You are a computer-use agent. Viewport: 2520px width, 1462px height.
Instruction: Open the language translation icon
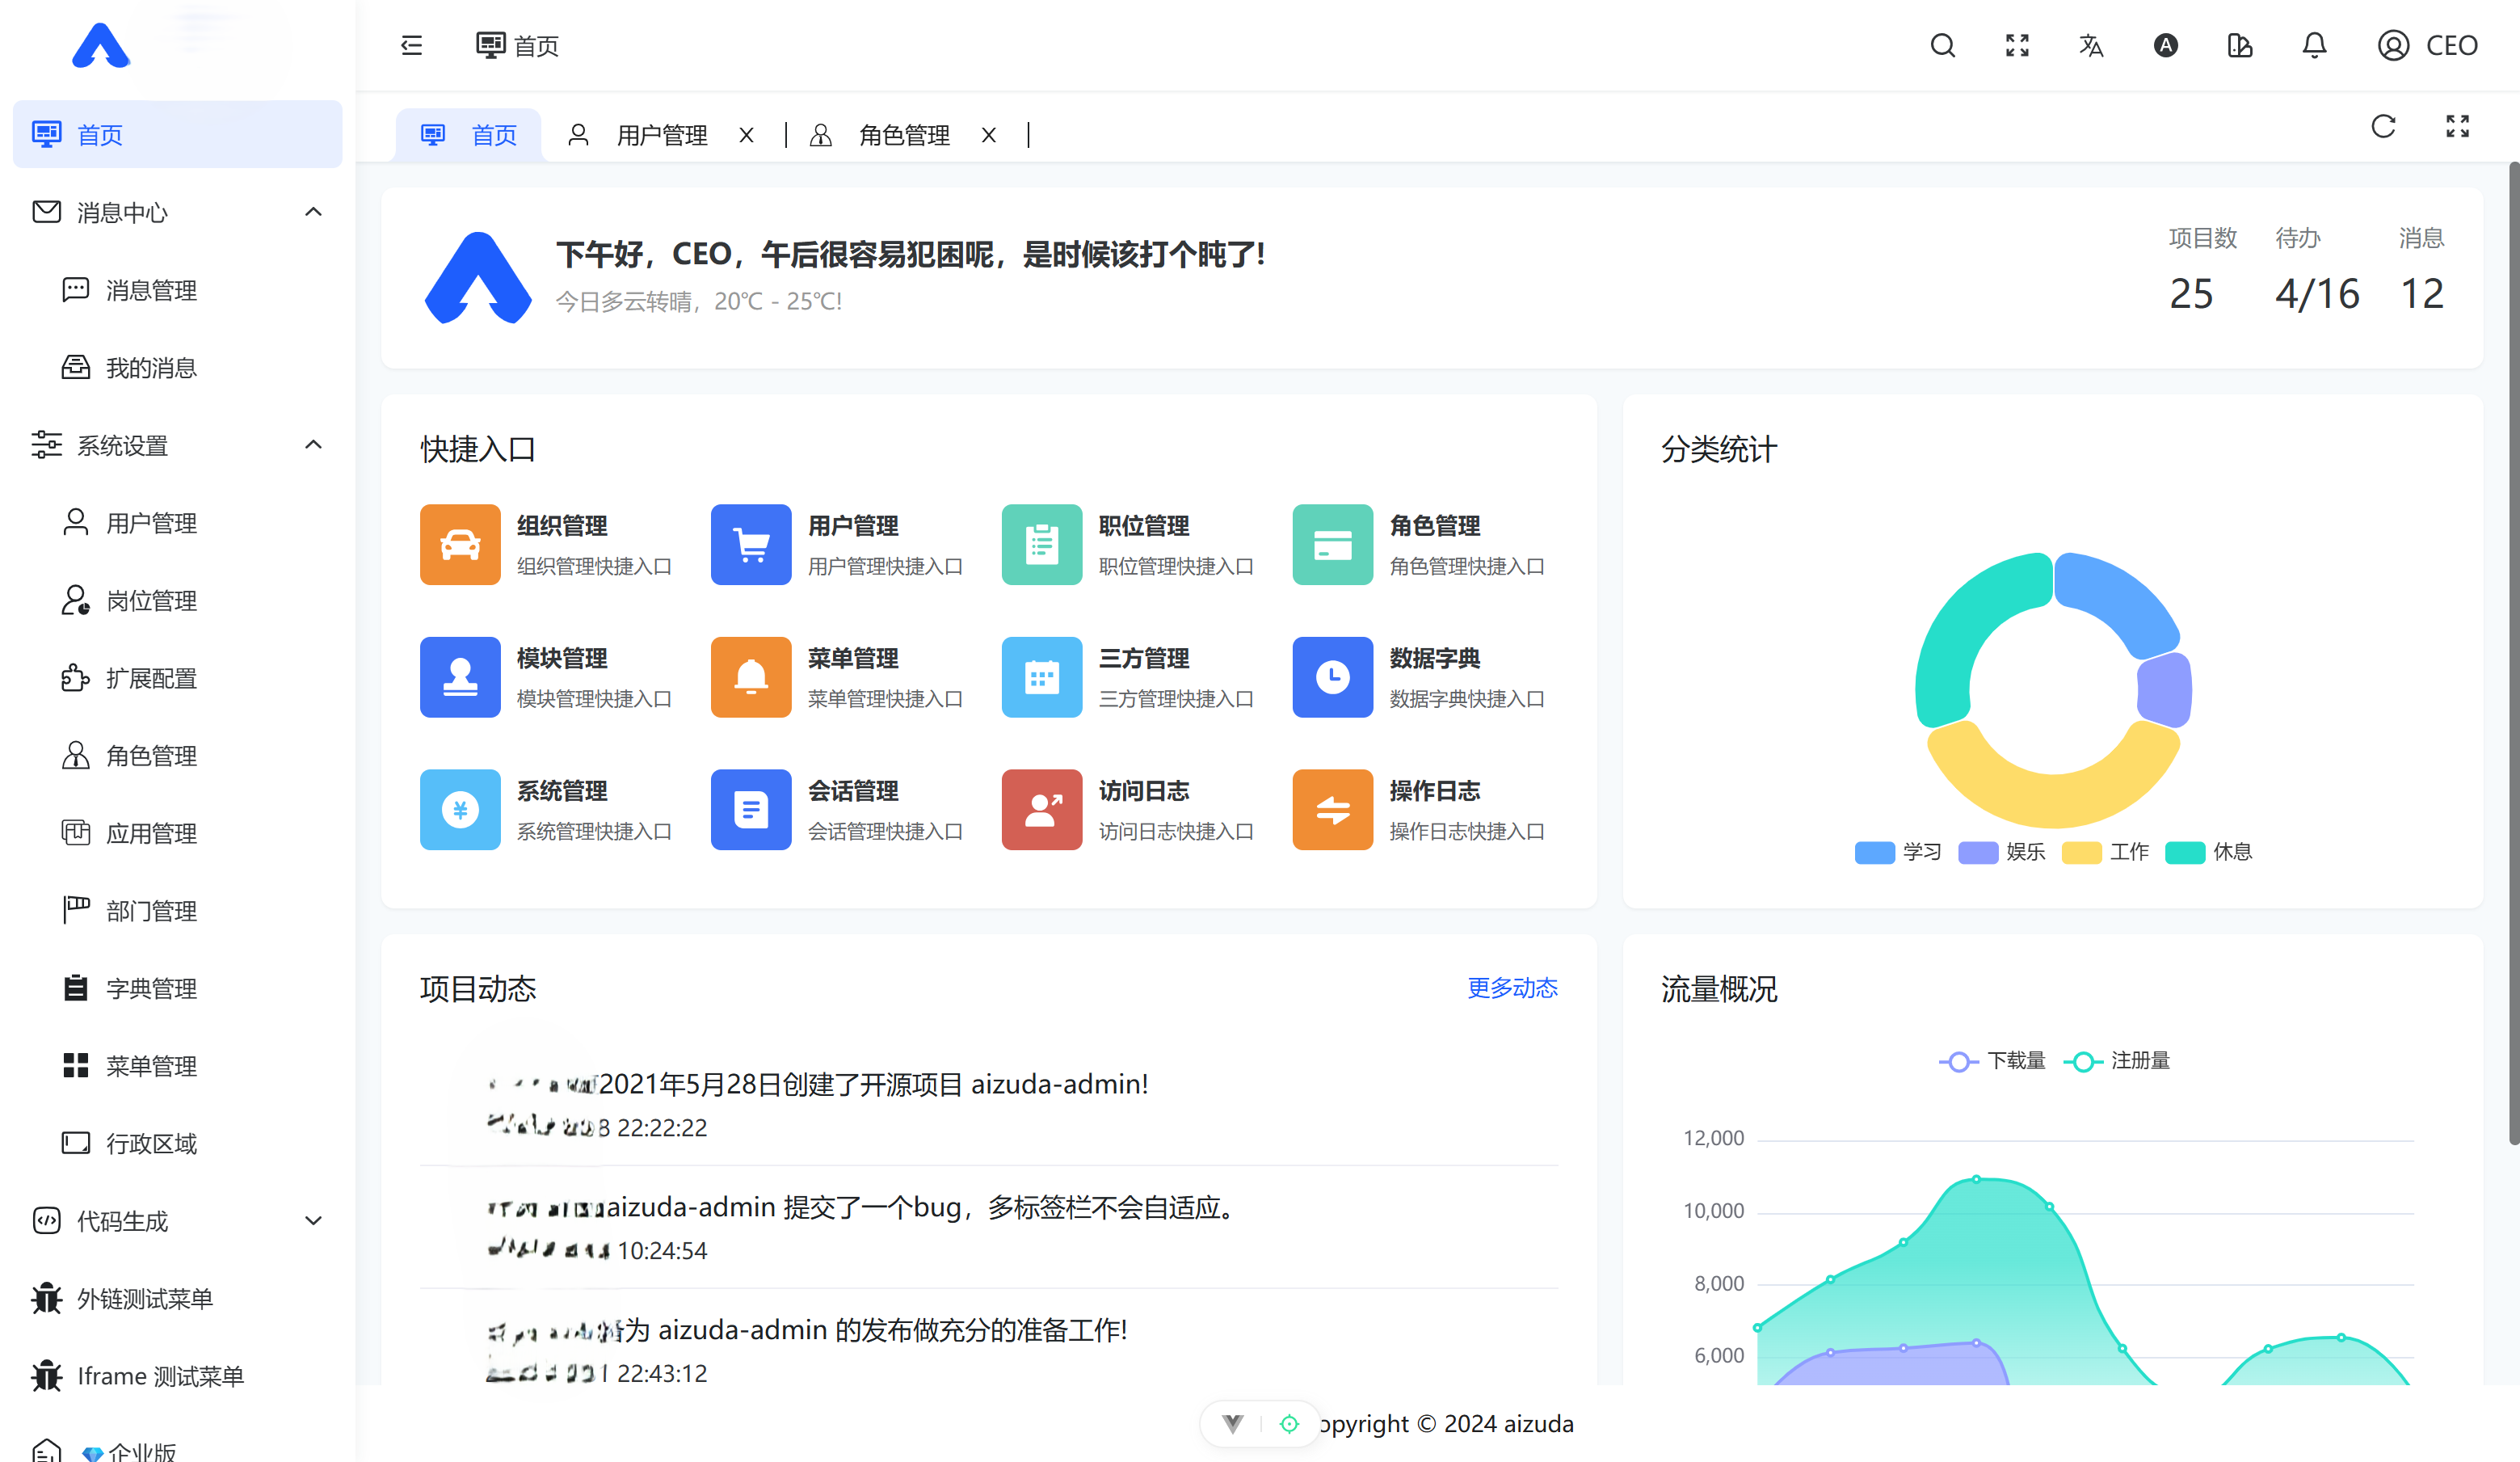[x=2091, y=45]
